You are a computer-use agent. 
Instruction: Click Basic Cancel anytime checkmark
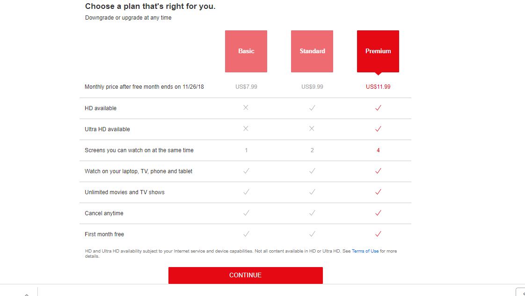246,213
